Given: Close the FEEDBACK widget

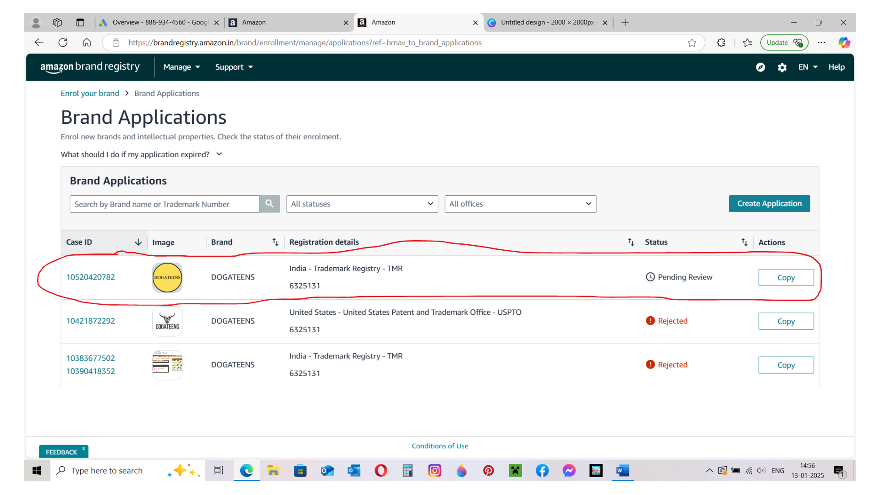Looking at the screenshot, I should [83, 448].
